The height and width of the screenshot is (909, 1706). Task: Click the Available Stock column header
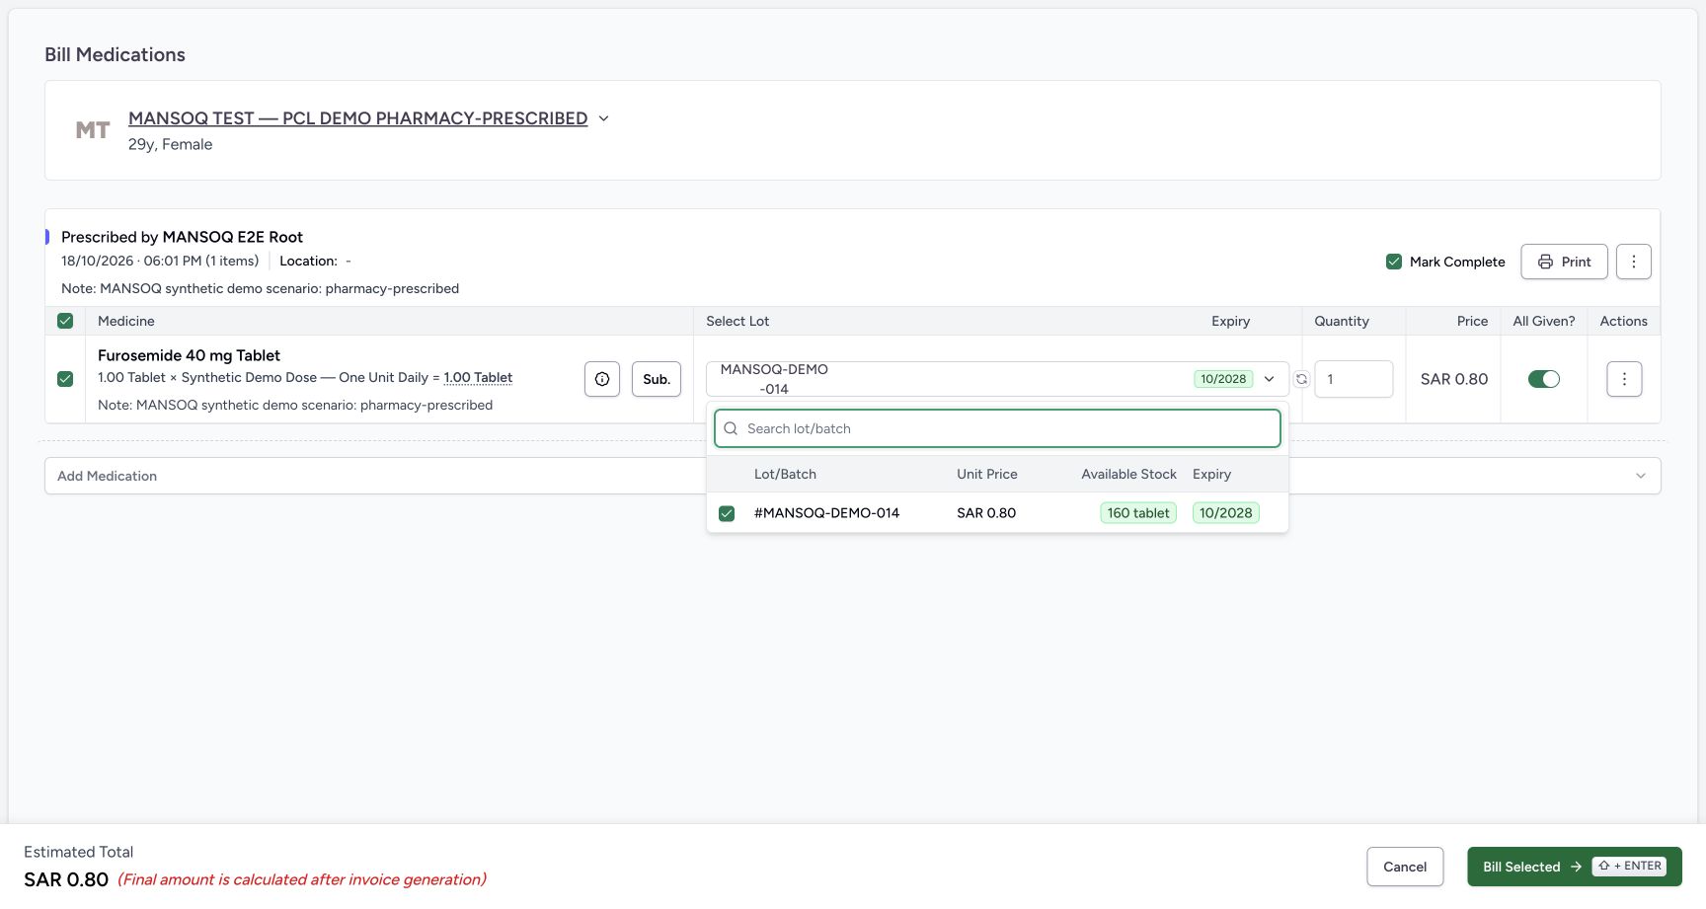(x=1128, y=474)
